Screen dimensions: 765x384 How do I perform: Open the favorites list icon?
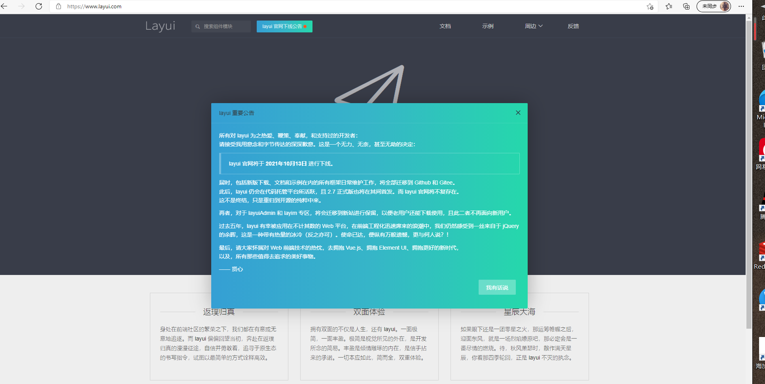coord(669,6)
